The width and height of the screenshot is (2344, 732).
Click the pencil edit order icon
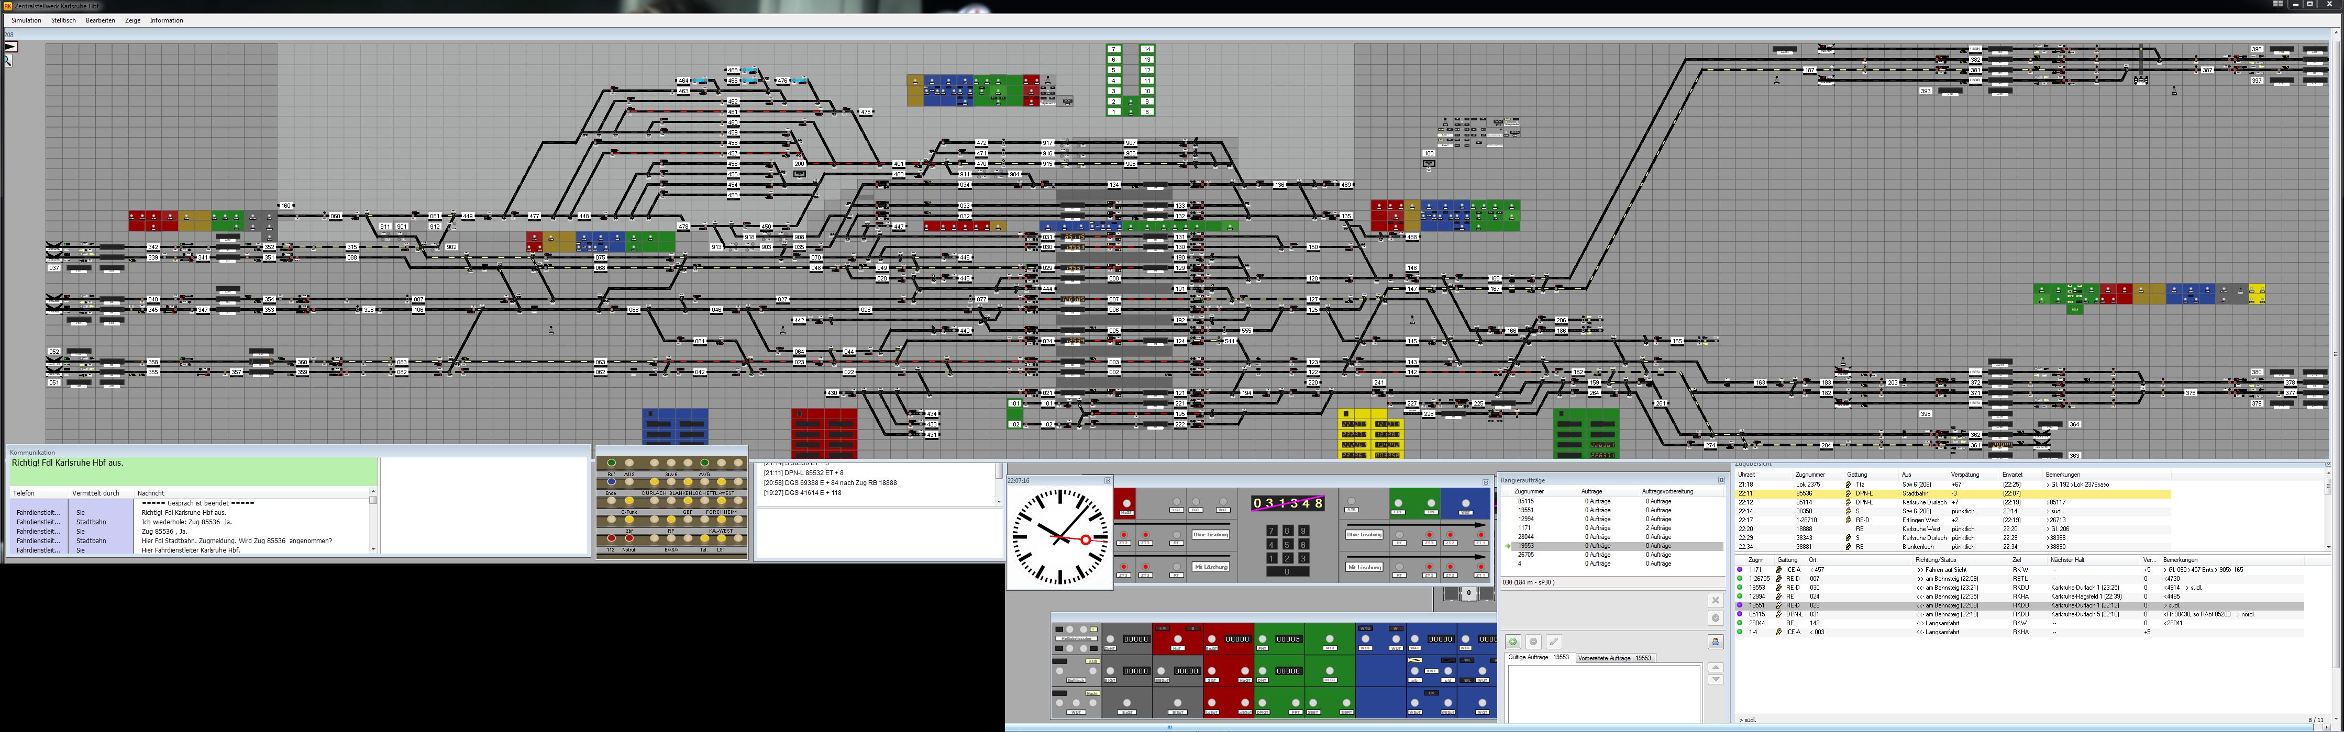pos(1553,642)
